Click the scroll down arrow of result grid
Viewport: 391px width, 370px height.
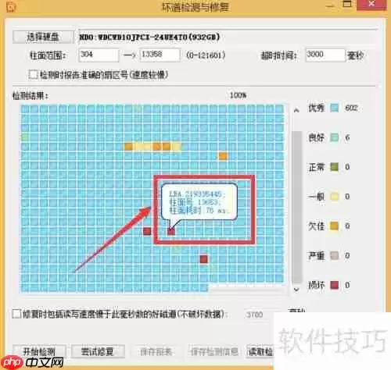[x=296, y=289]
